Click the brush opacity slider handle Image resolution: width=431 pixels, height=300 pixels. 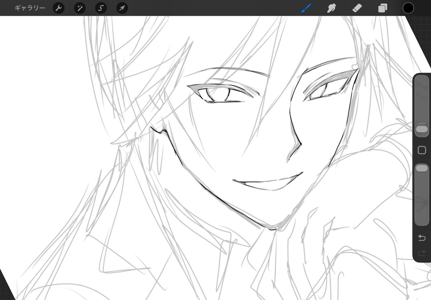(422, 168)
